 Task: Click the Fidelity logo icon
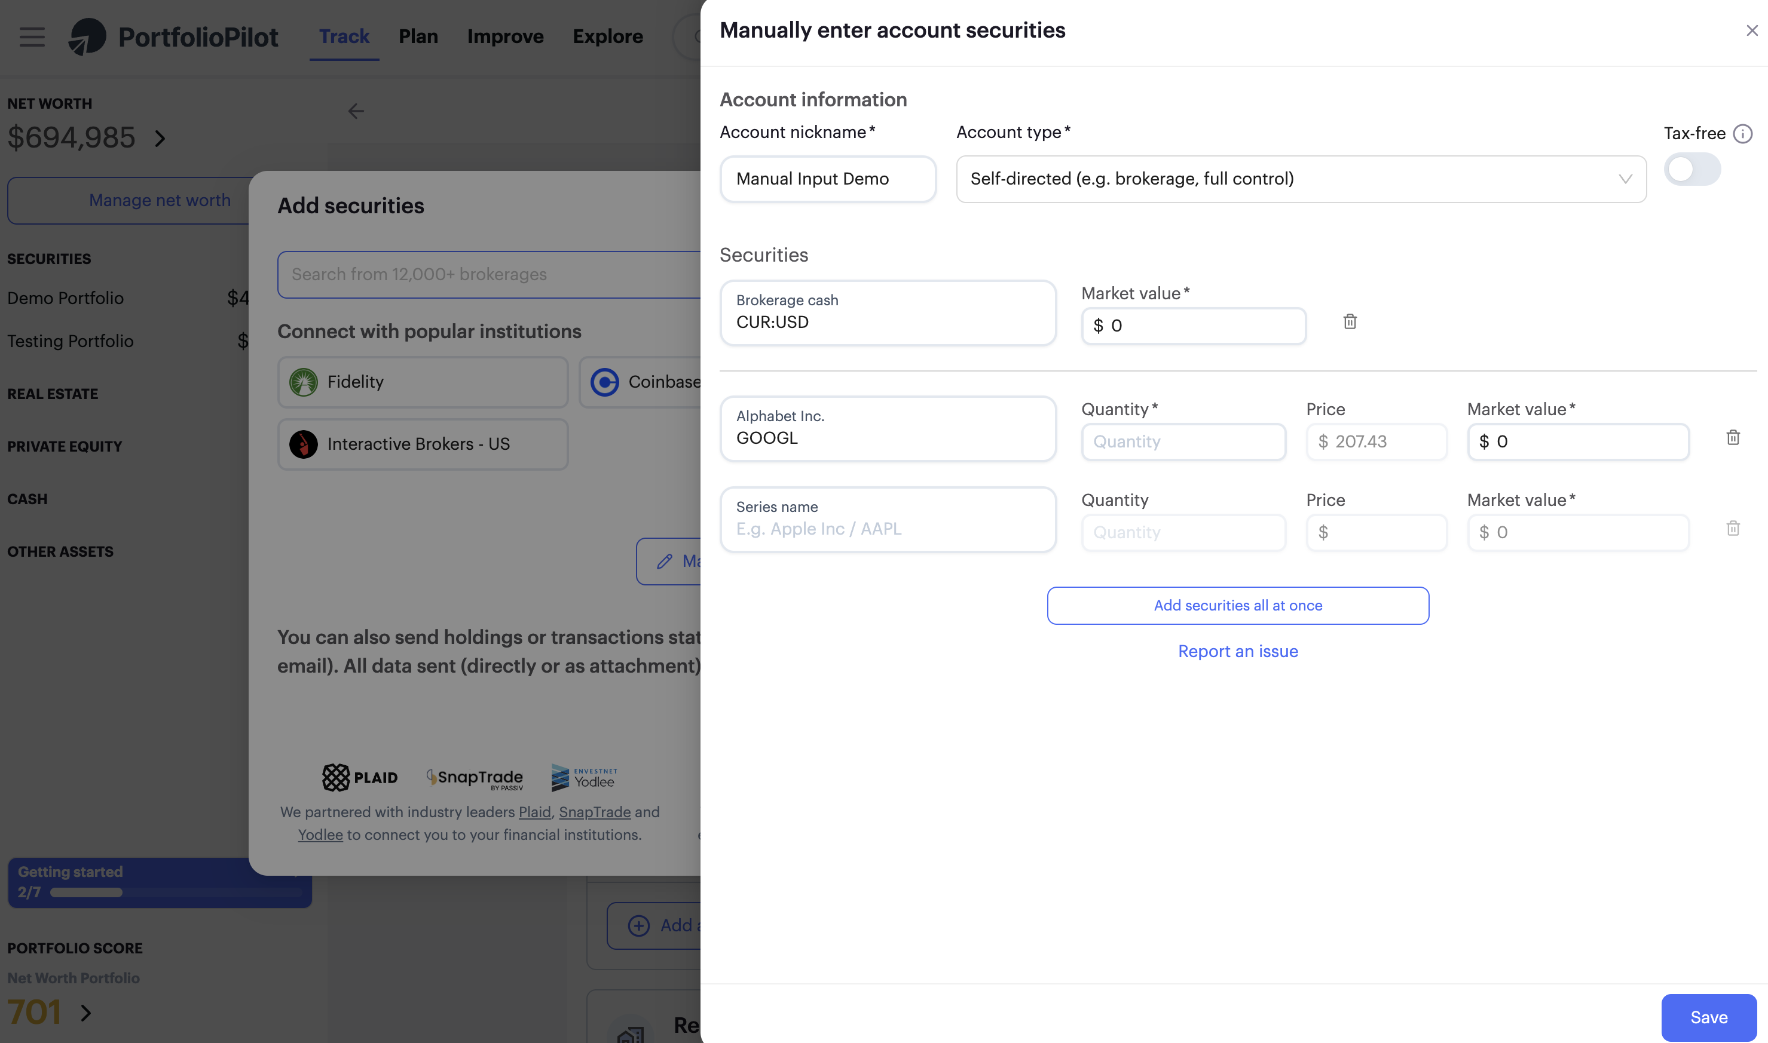point(304,382)
